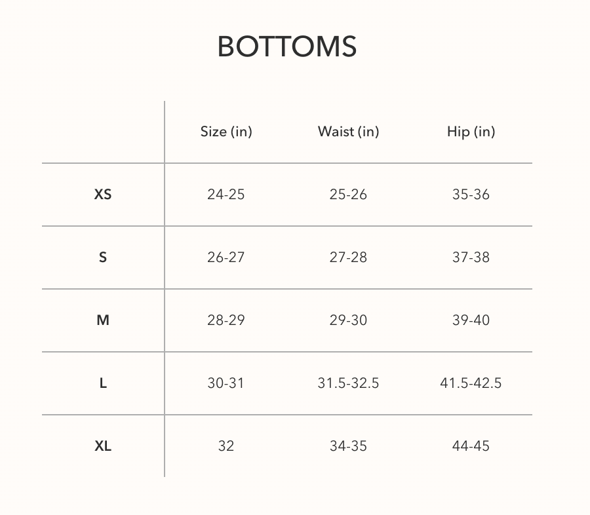Click the M row label

pyautogui.click(x=103, y=320)
